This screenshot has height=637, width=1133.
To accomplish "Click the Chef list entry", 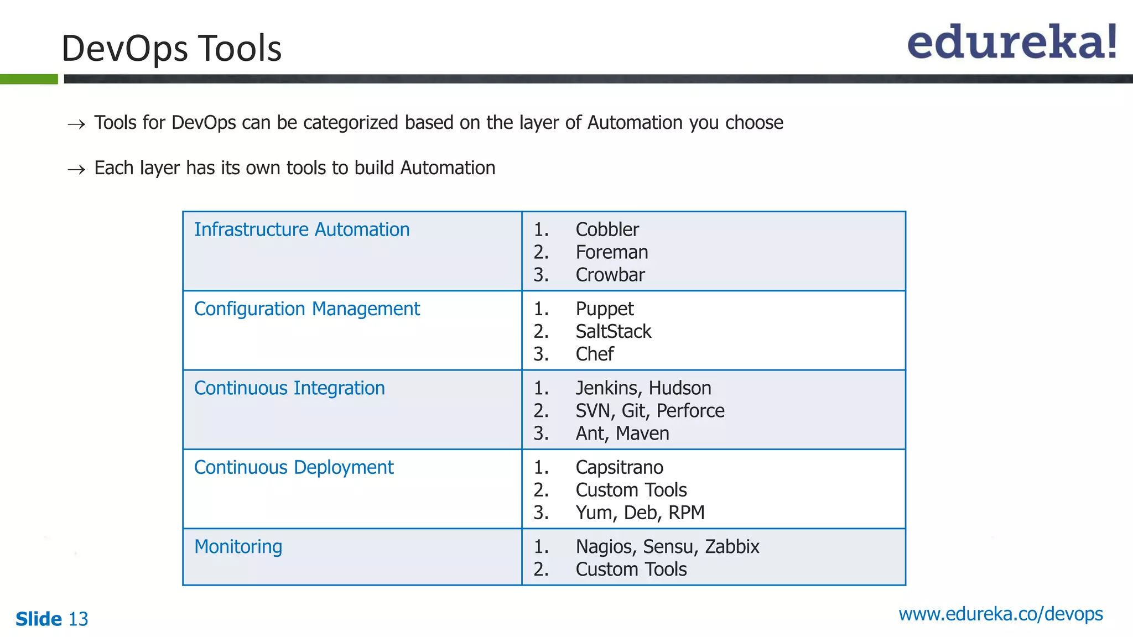I will (595, 354).
